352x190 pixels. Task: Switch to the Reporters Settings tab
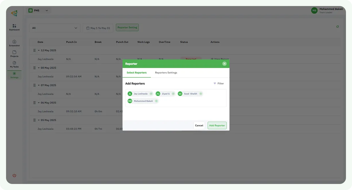[166, 73]
